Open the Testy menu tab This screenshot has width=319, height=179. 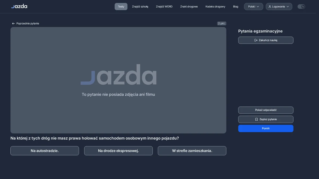[x=121, y=7]
